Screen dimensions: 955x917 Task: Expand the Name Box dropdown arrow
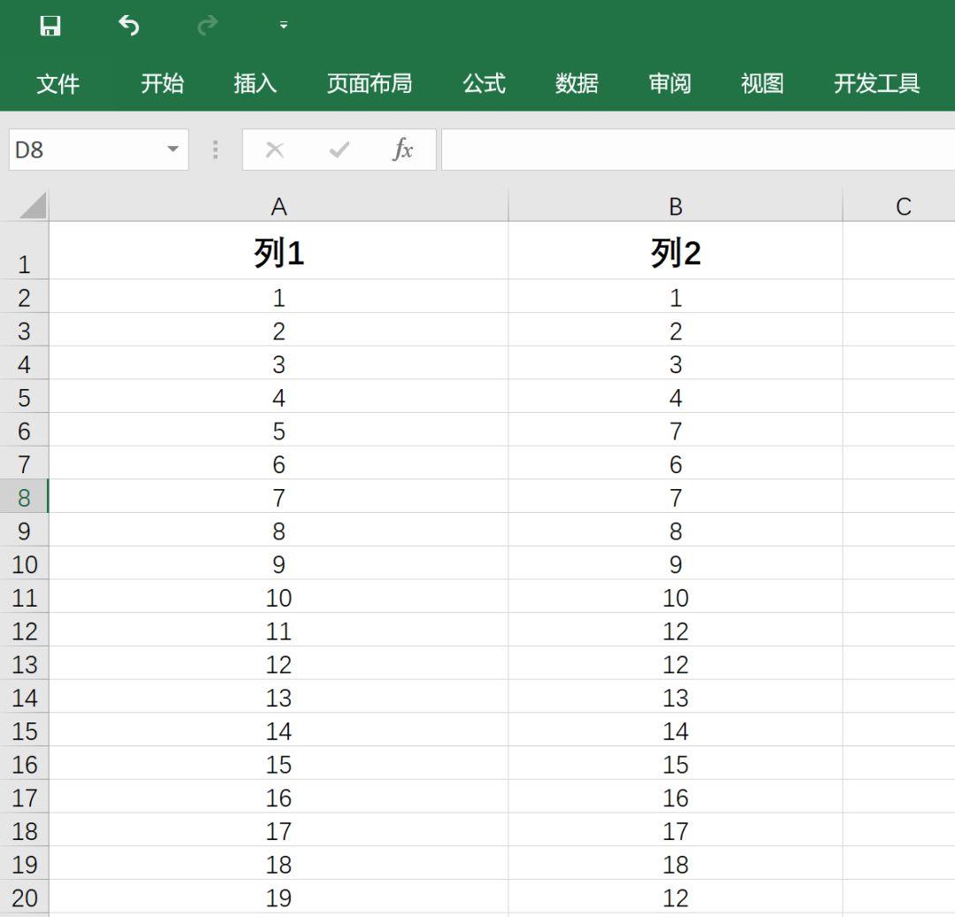click(x=172, y=149)
